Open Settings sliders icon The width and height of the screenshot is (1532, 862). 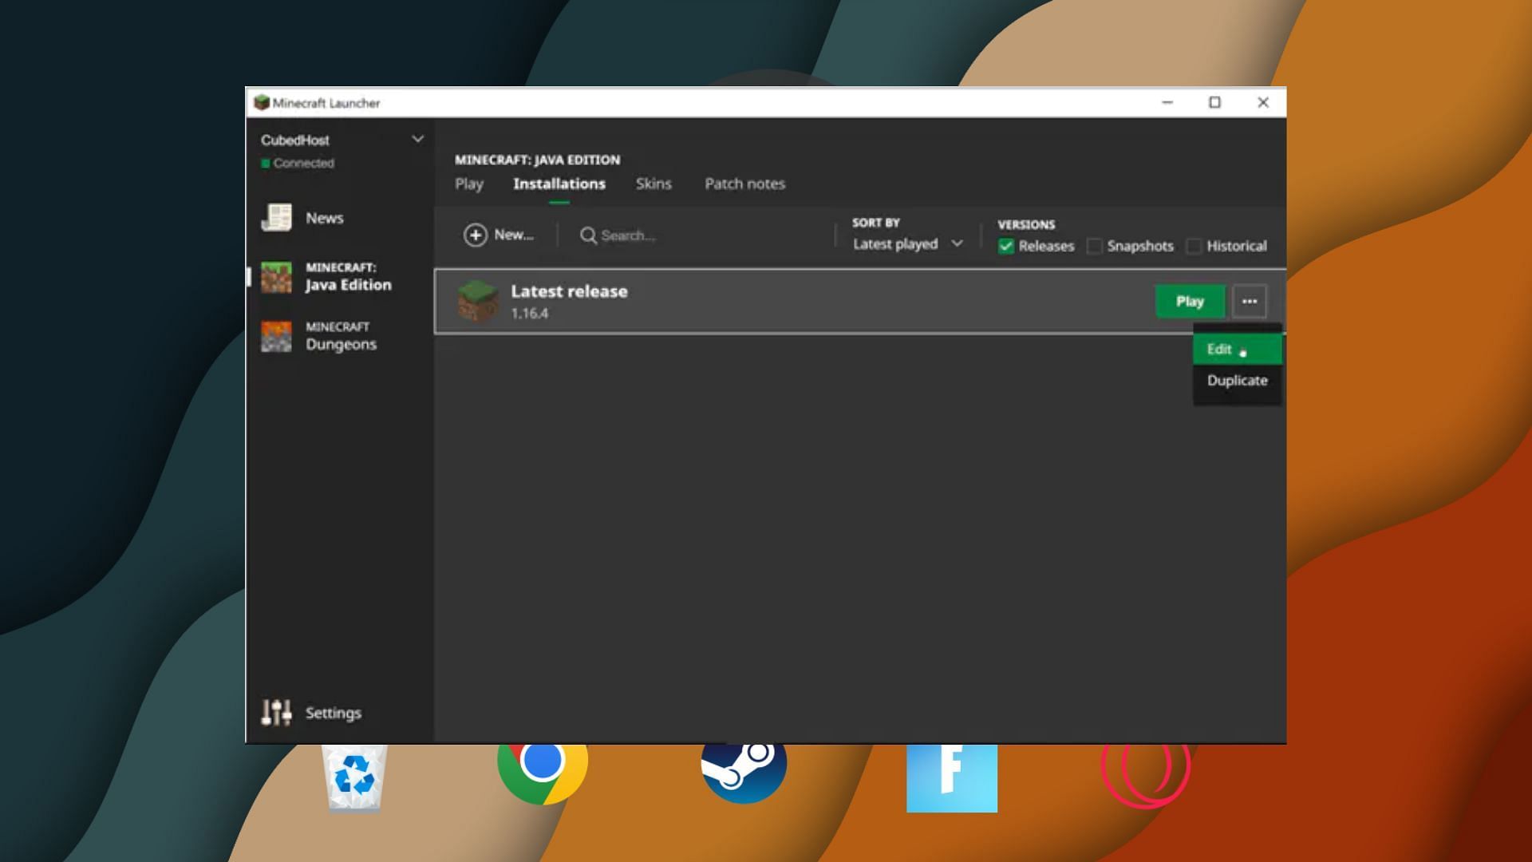click(x=276, y=712)
